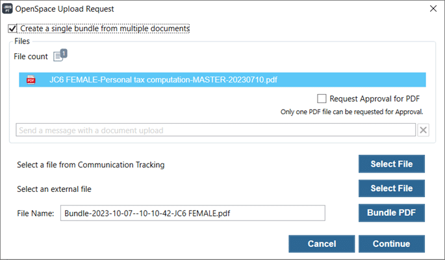Click the IRIS PT app icon in title bar

7,8
